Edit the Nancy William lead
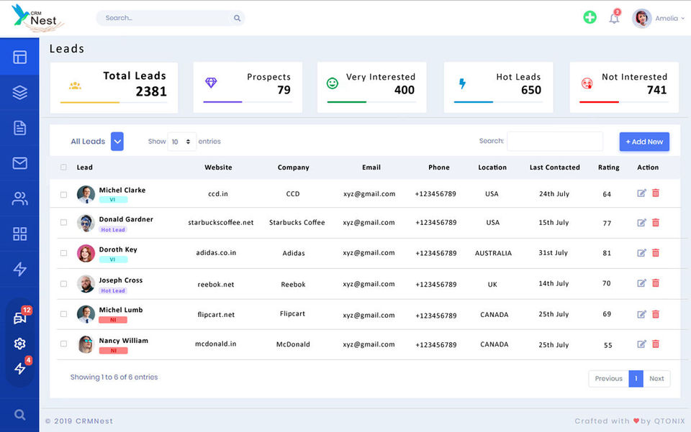 click(x=641, y=344)
